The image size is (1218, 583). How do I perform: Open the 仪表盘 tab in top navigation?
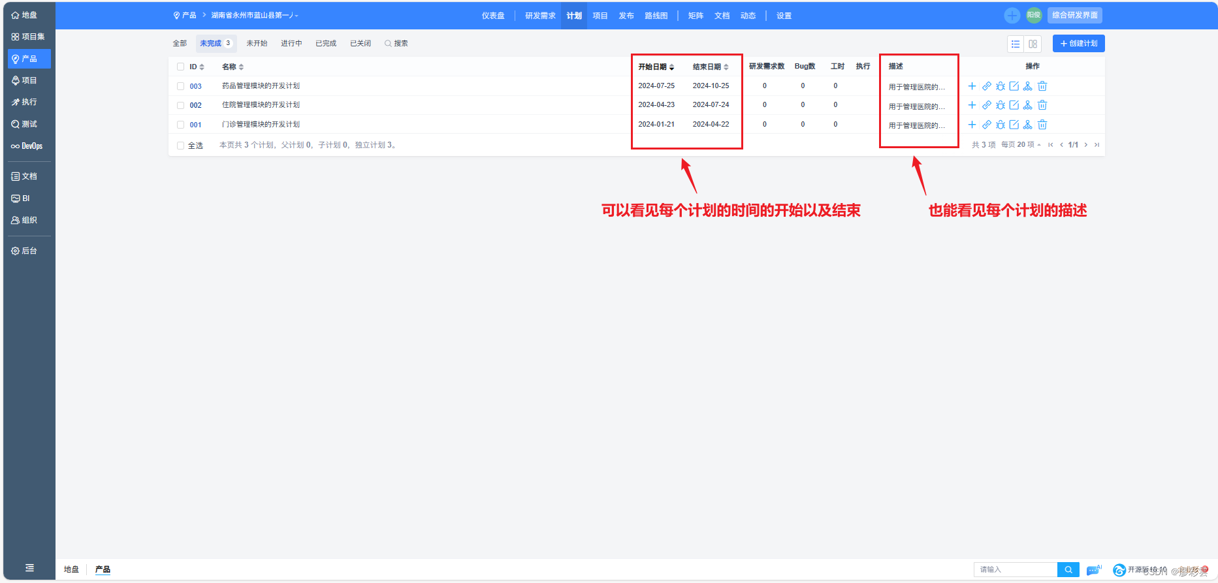click(493, 16)
